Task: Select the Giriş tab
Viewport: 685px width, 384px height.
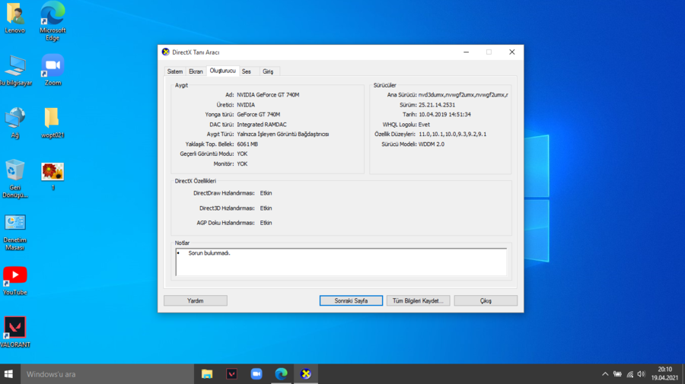Action: click(268, 71)
